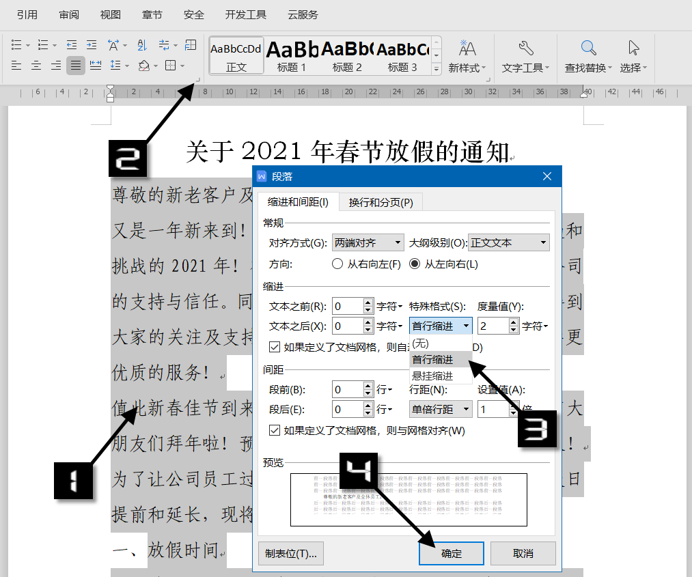Close the 段落 dialog

click(x=547, y=176)
